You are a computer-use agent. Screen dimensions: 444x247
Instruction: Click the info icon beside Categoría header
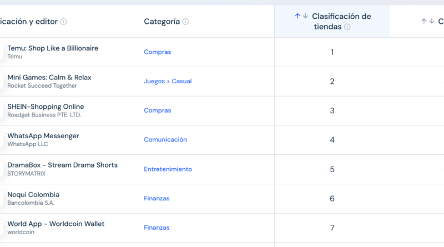click(185, 22)
